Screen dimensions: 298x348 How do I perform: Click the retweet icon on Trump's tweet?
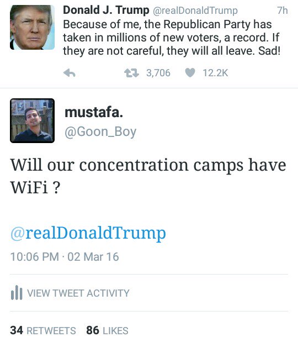(131, 73)
